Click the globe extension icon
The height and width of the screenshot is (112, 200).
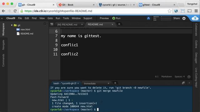[x=176, y=11]
